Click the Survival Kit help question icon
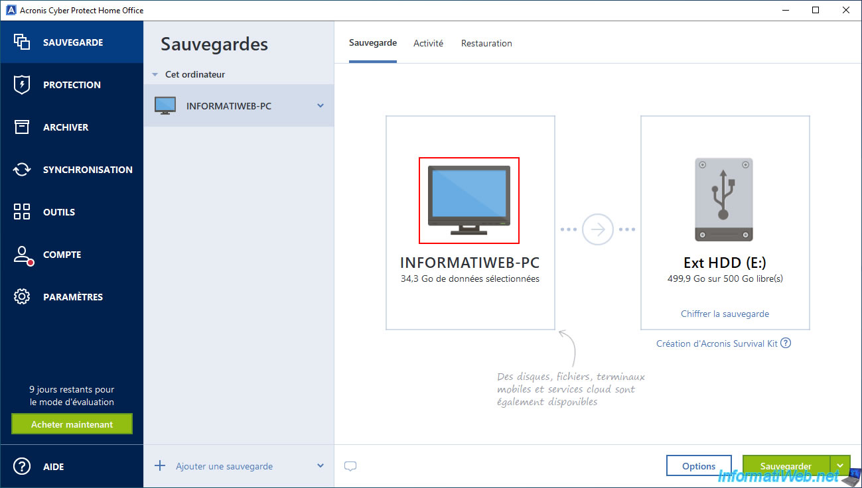This screenshot has height=488, width=862. 786,343
